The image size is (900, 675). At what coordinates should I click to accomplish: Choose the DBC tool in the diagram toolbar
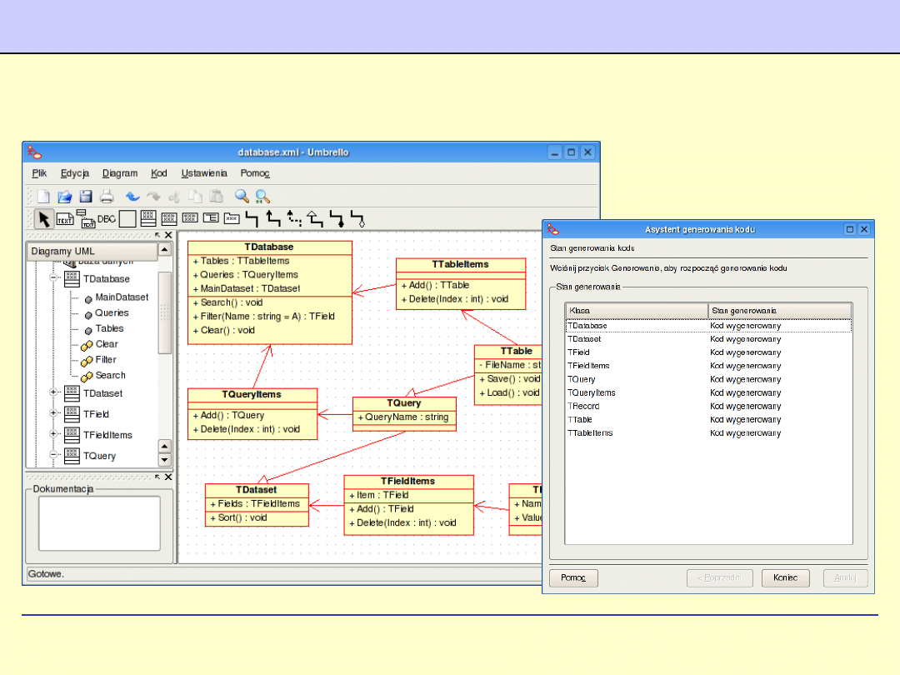[107, 219]
